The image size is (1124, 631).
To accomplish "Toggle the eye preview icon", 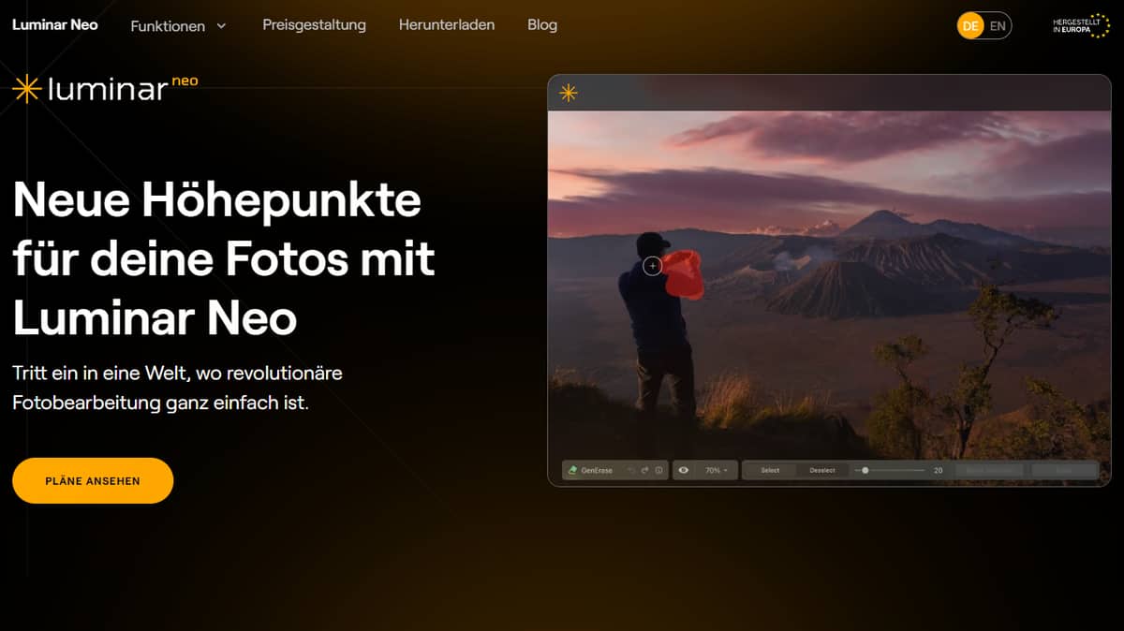I will coord(684,470).
